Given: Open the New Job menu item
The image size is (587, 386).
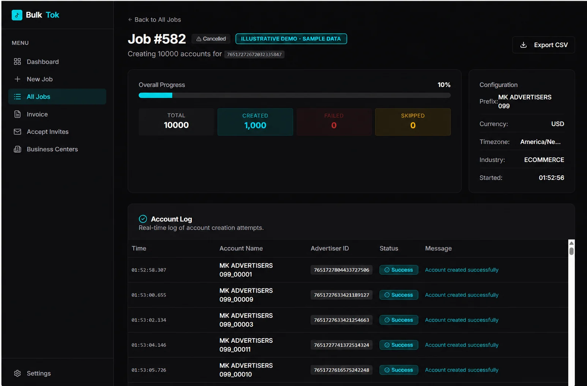Looking at the screenshot, I should (57, 79).
